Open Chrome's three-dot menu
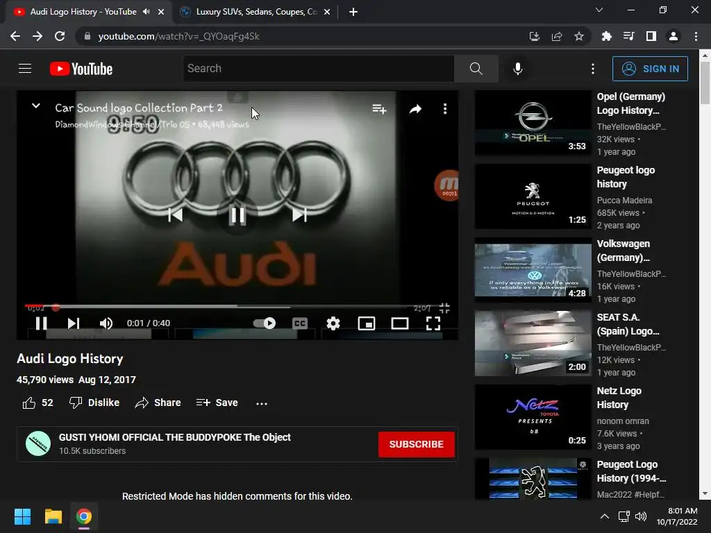This screenshot has width=711, height=533. point(696,36)
